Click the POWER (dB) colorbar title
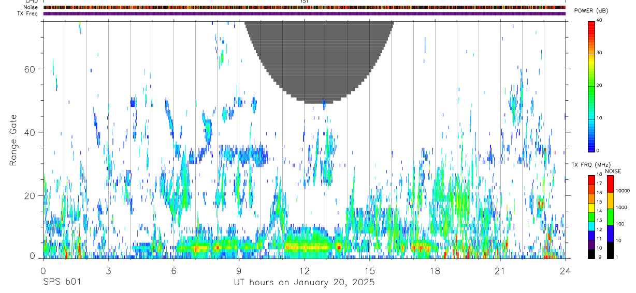636x293 pixels. click(591, 11)
